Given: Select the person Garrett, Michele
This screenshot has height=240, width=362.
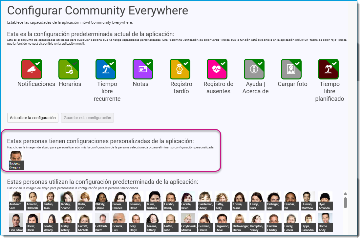Looking at the screenshot, I should 85,223.
